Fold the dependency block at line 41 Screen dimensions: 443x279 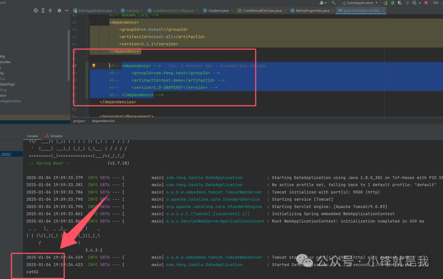coord(88,23)
